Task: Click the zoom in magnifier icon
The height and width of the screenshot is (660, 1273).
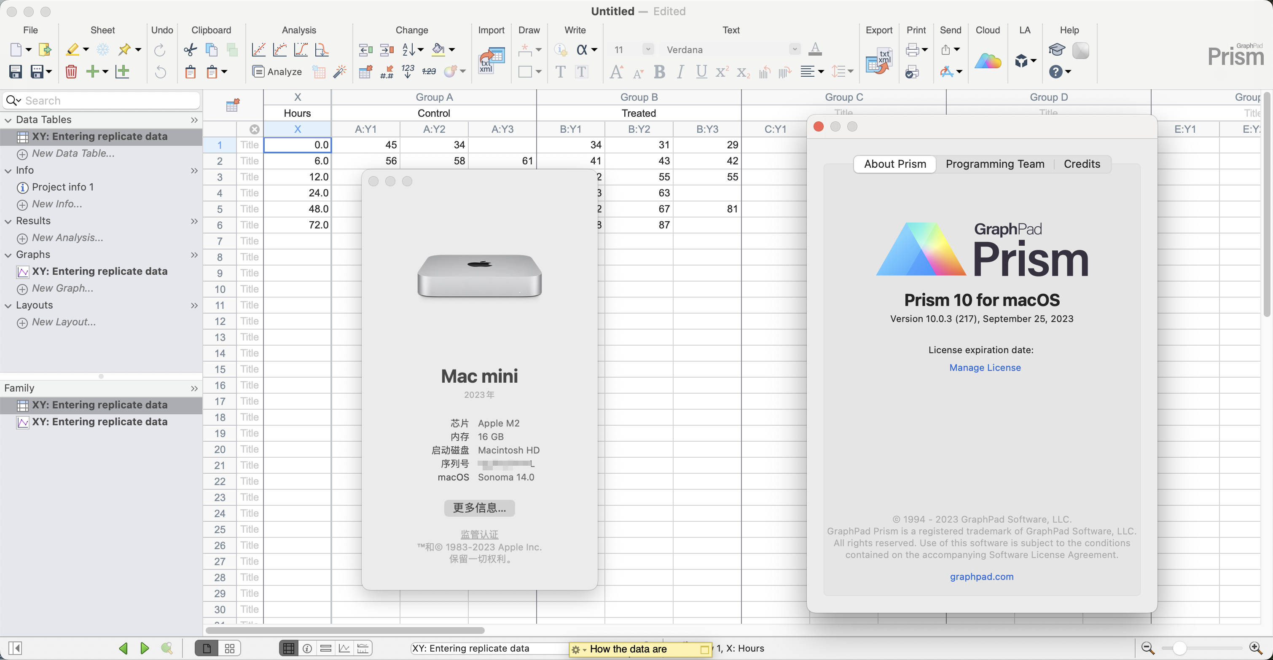Action: 1256,648
